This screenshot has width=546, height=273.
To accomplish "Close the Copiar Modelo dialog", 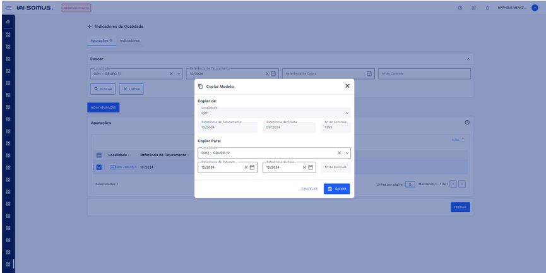I will pos(347,86).
